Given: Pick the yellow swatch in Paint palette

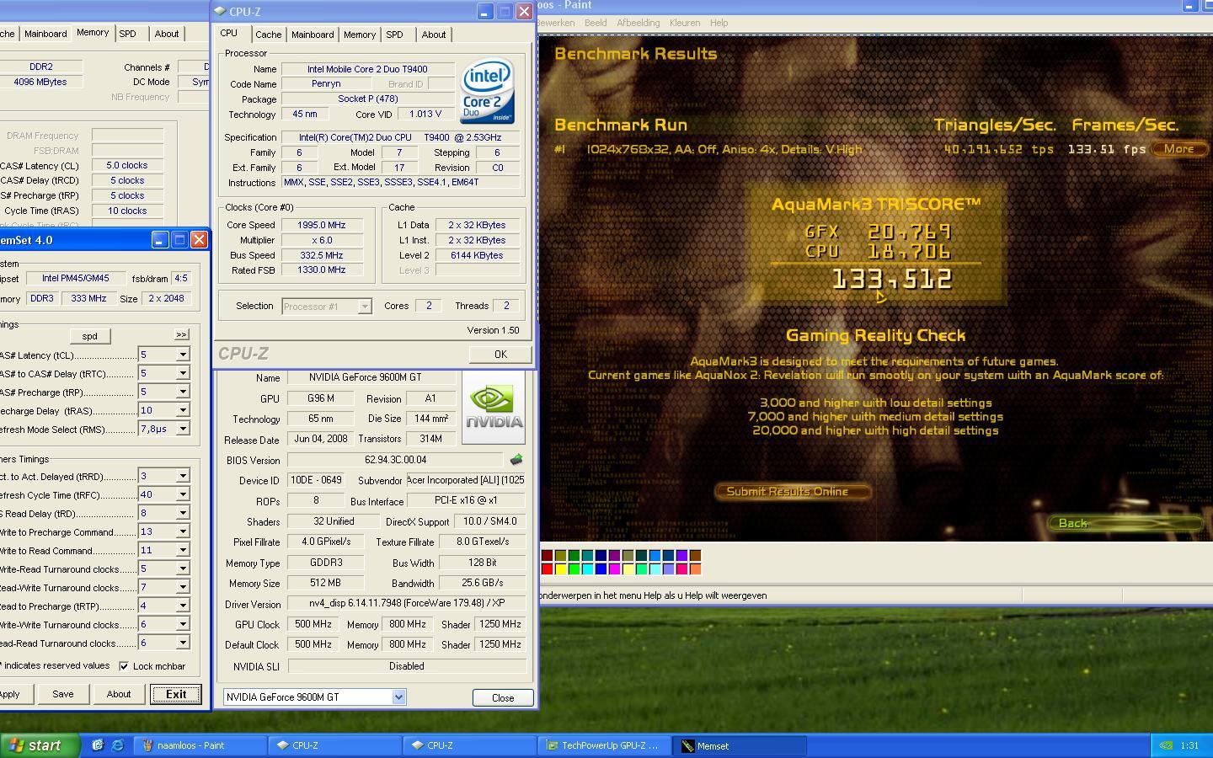Looking at the screenshot, I should click(x=561, y=569).
